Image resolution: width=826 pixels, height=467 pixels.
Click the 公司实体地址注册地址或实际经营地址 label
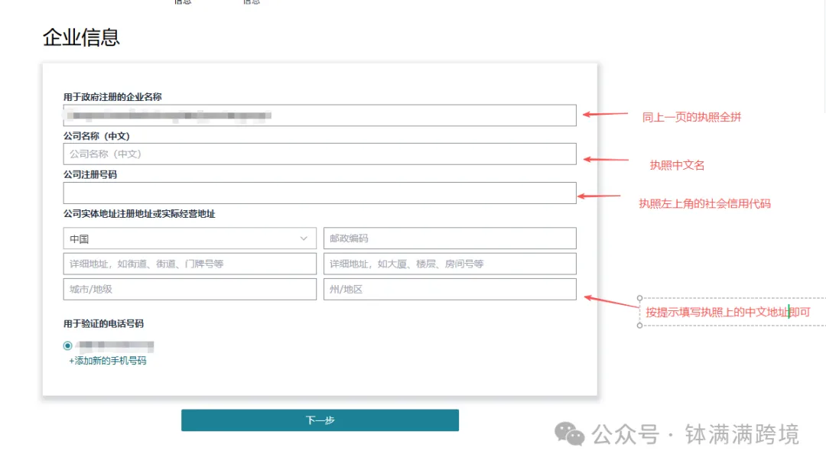click(x=139, y=214)
